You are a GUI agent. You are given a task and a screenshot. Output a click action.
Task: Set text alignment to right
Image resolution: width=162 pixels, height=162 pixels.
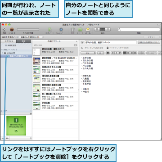131,53
